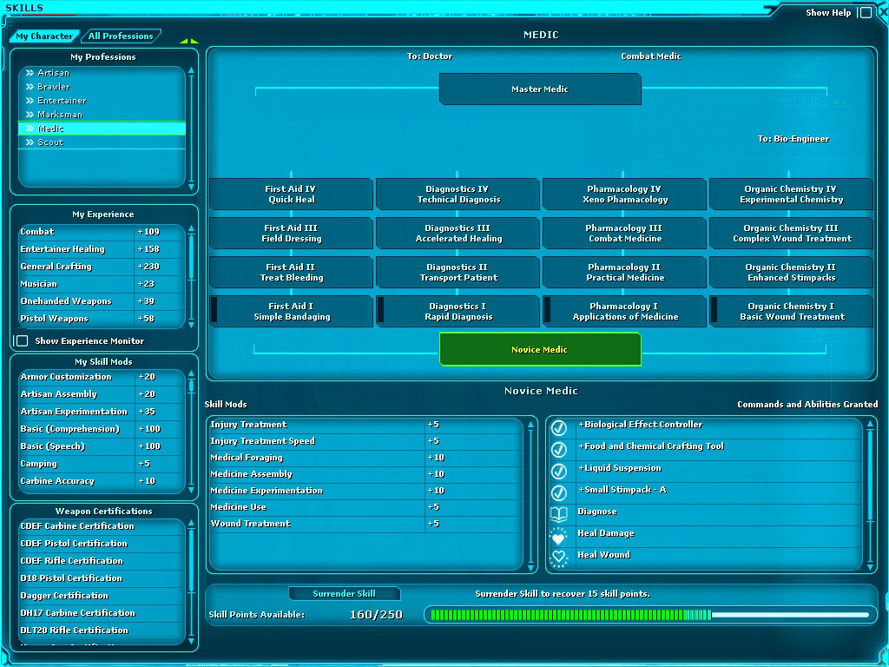The image size is (889, 667).
Task: Click the General Crafting experience row
Action: (x=102, y=267)
